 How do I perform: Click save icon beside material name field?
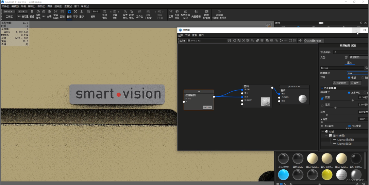coord(229,41)
